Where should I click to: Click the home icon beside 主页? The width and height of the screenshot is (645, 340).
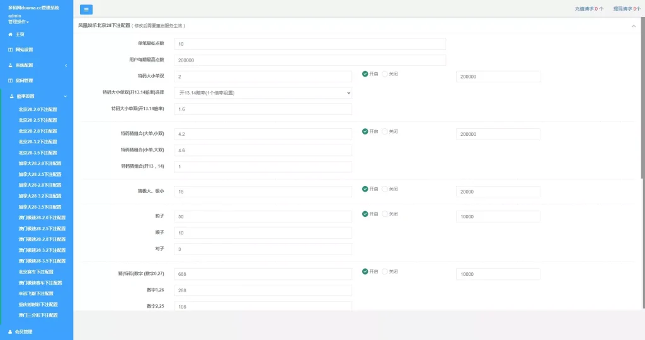pos(10,34)
